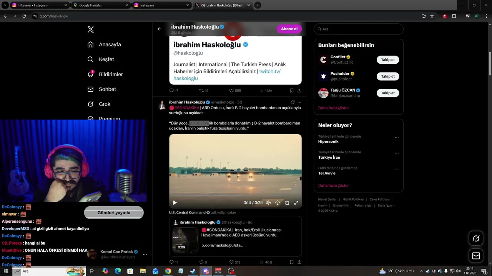Toggle picture-in-picture for the video
Image resolution: width=492 pixels, height=276 pixels.
coord(287,202)
